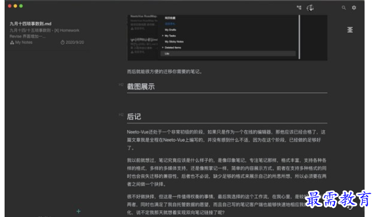
Task: Click the cloud sync status icon
Action: tap(310, 8)
